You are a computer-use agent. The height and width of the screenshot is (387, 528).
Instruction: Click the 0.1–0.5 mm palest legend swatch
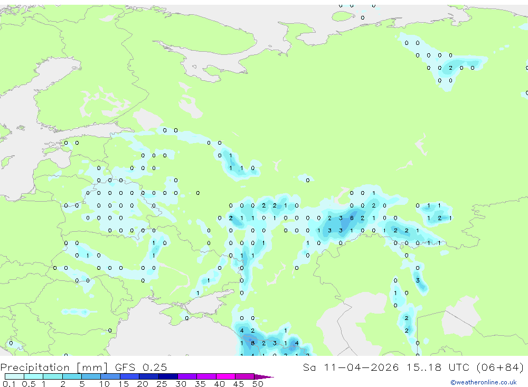tap(14, 376)
